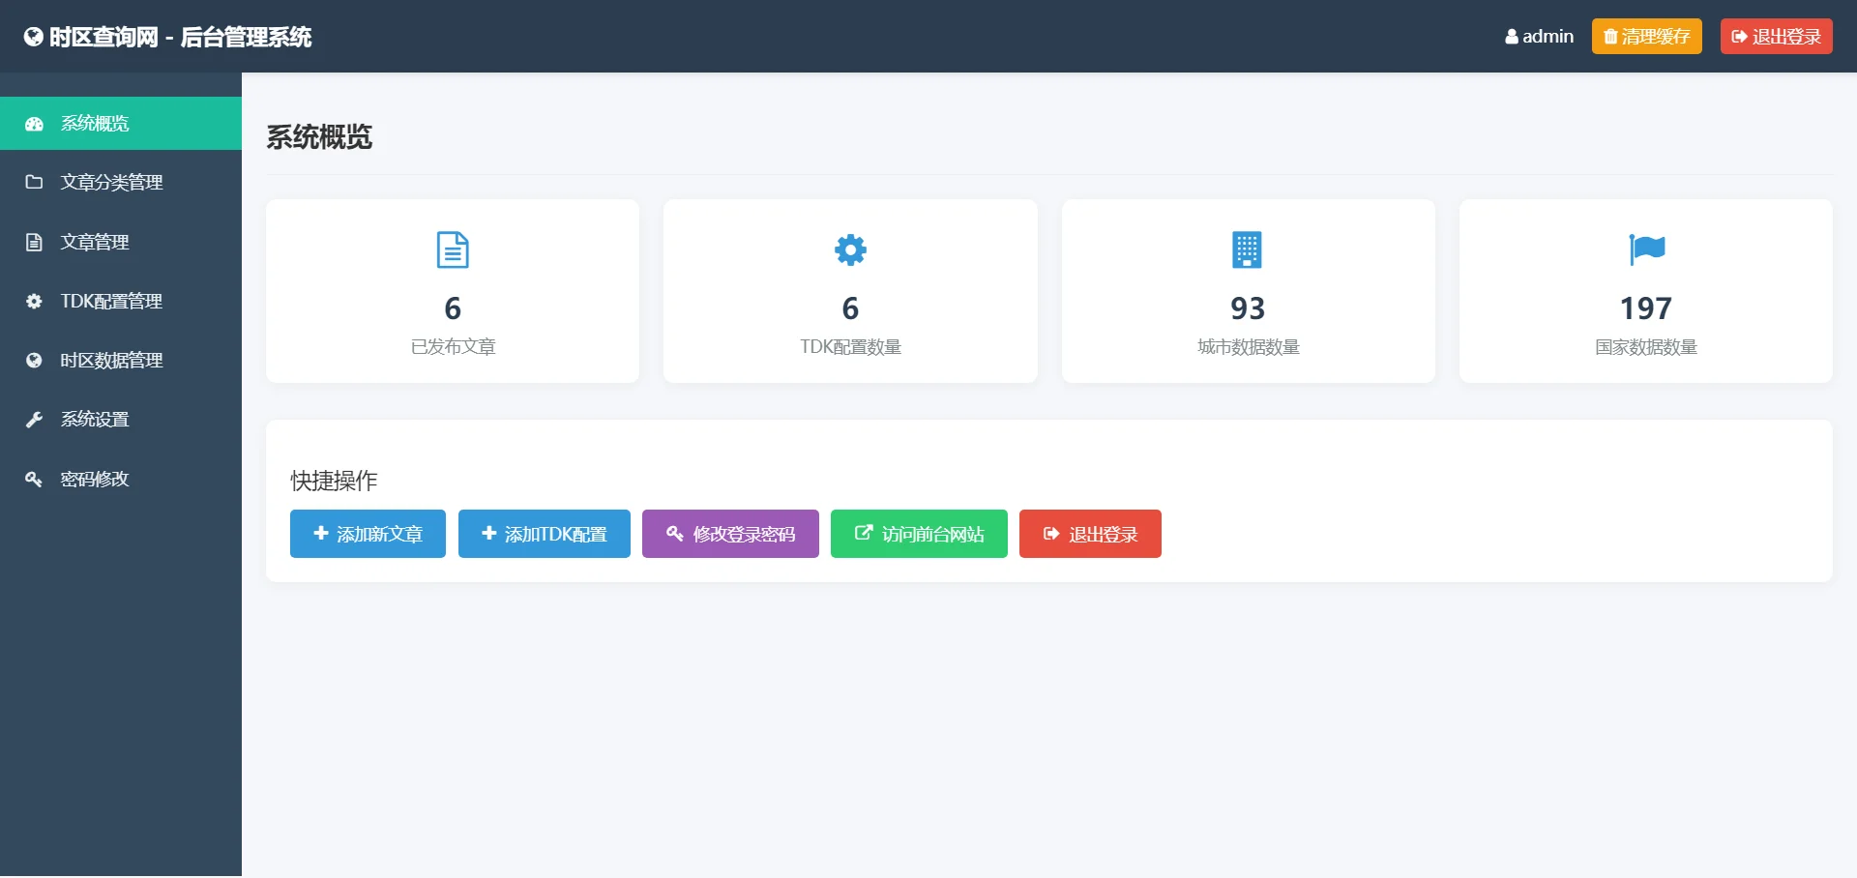Open 系统概览 in the sidebar
The width and height of the screenshot is (1857, 878).
pos(95,124)
